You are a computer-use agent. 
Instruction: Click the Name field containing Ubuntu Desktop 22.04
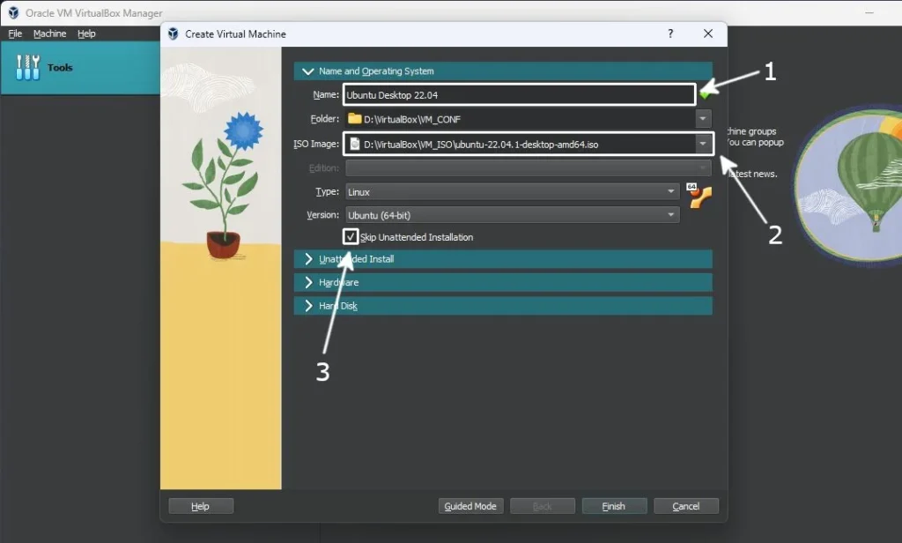pyautogui.click(x=520, y=94)
